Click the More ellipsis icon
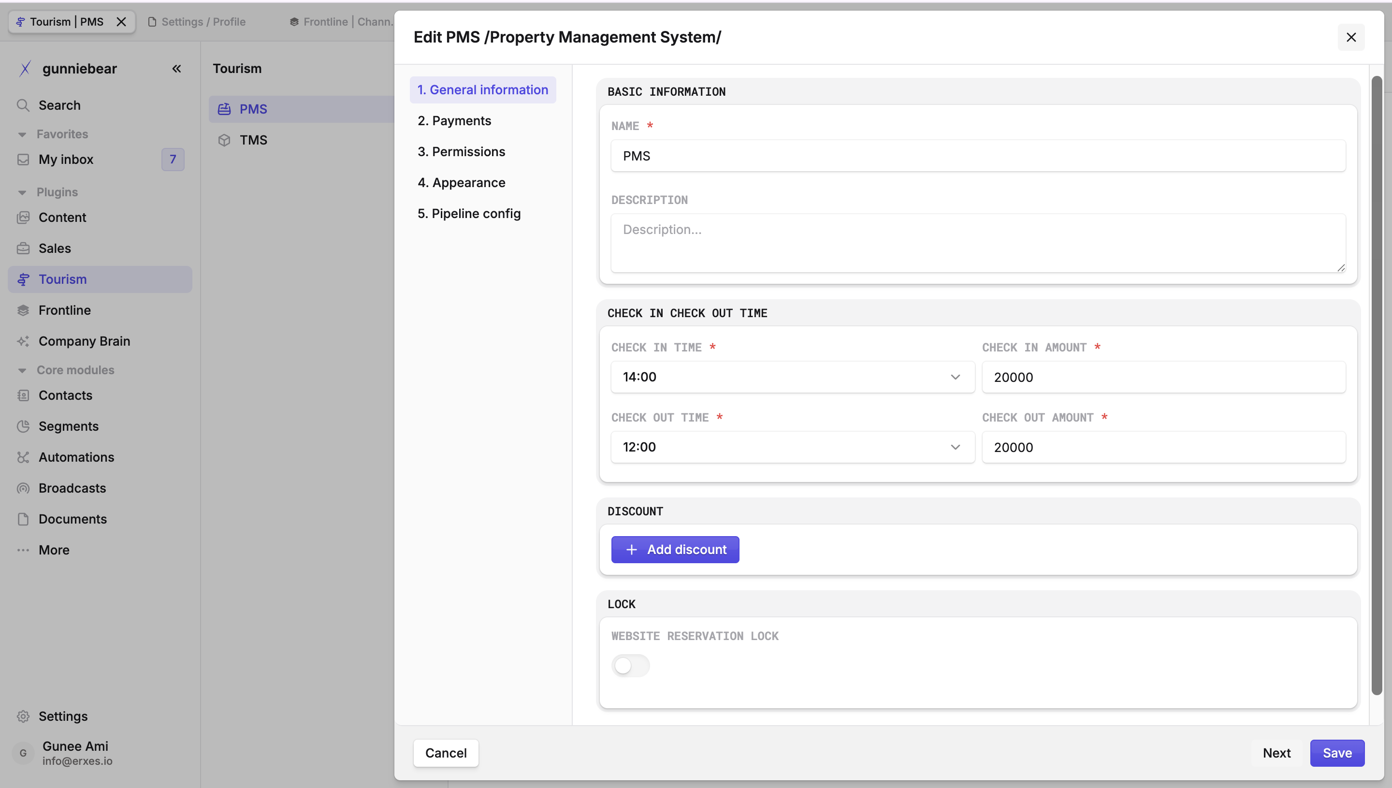 pos(23,550)
